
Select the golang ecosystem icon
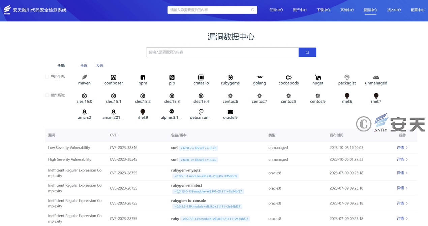coord(259,77)
